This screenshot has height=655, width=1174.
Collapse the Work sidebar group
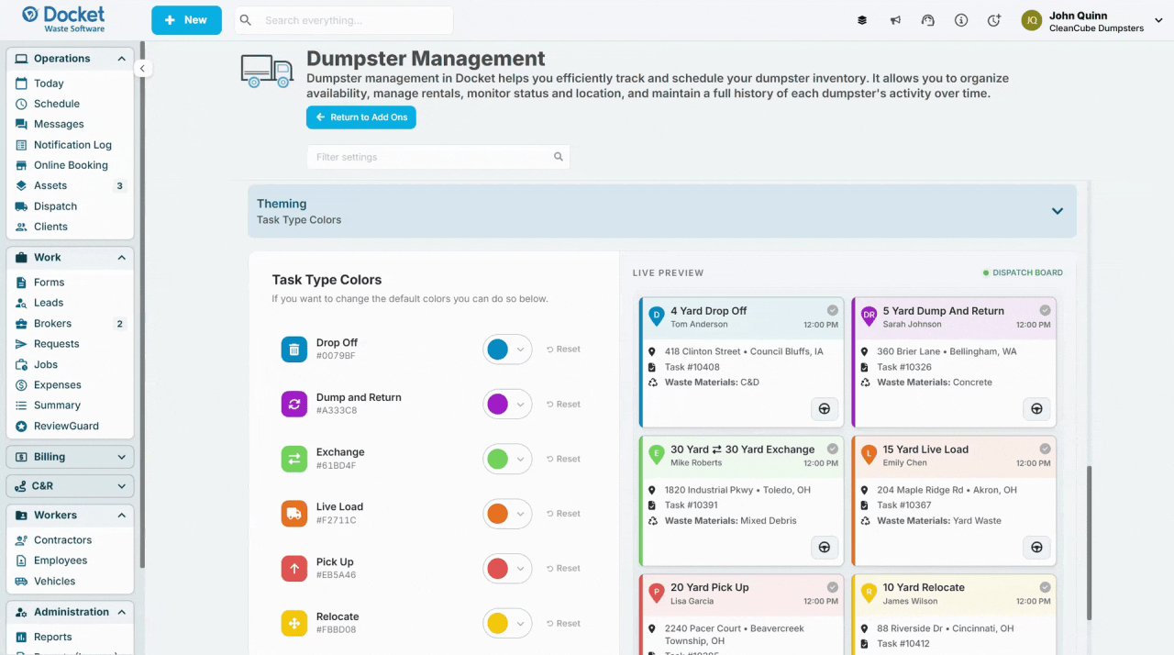click(121, 258)
